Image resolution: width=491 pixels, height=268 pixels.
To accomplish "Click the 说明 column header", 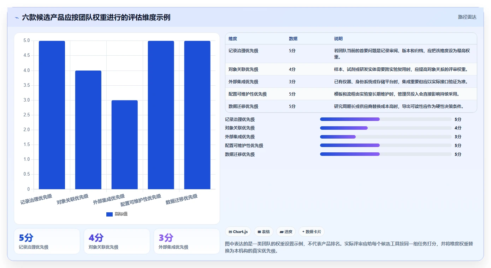I will (338, 39).
